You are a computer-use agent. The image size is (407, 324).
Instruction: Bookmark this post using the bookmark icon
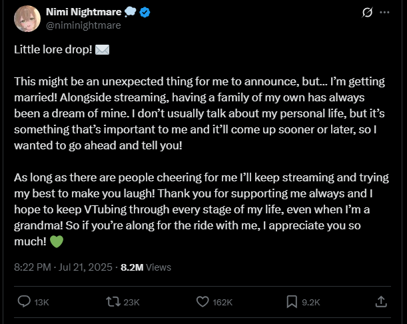[x=291, y=302]
